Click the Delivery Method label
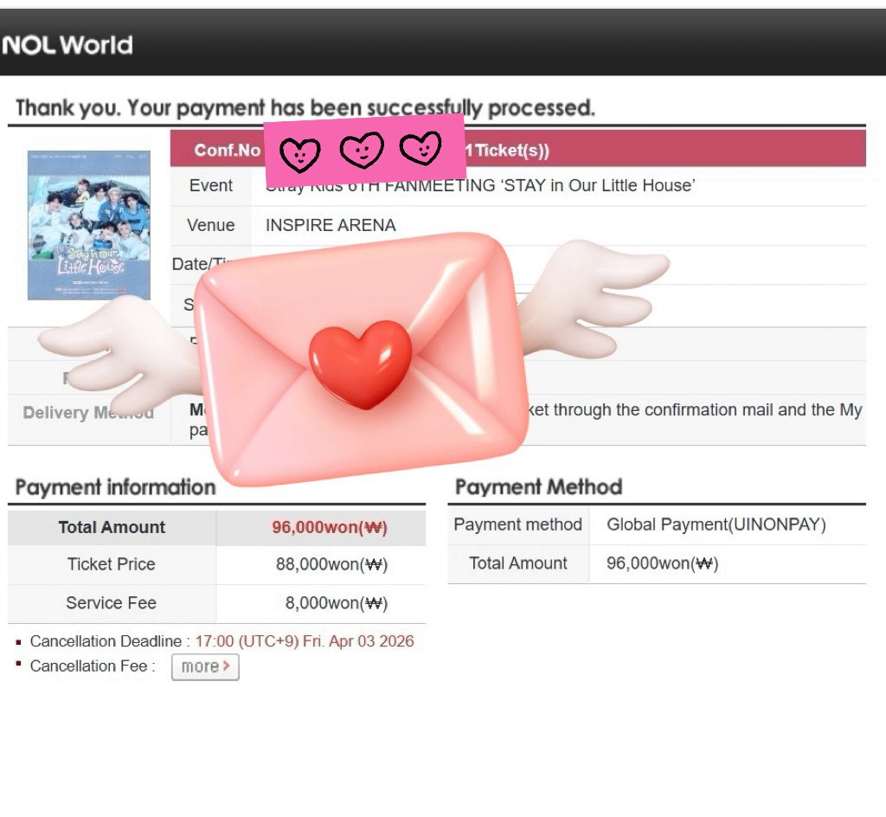Screen dimensions: 886x817 click(88, 413)
